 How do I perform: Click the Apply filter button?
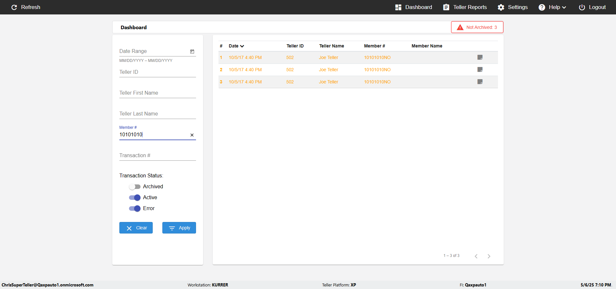click(179, 228)
